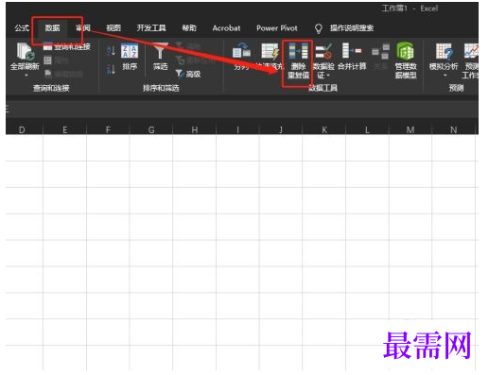This screenshot has width=489, height=375.
Task: Select column G header
Action: coord(151,129)
